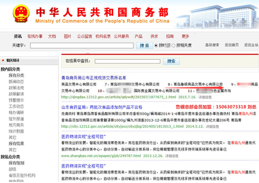
Task: Filter by 省级及驻外机构 site level
Action: (x=22, y=176)
